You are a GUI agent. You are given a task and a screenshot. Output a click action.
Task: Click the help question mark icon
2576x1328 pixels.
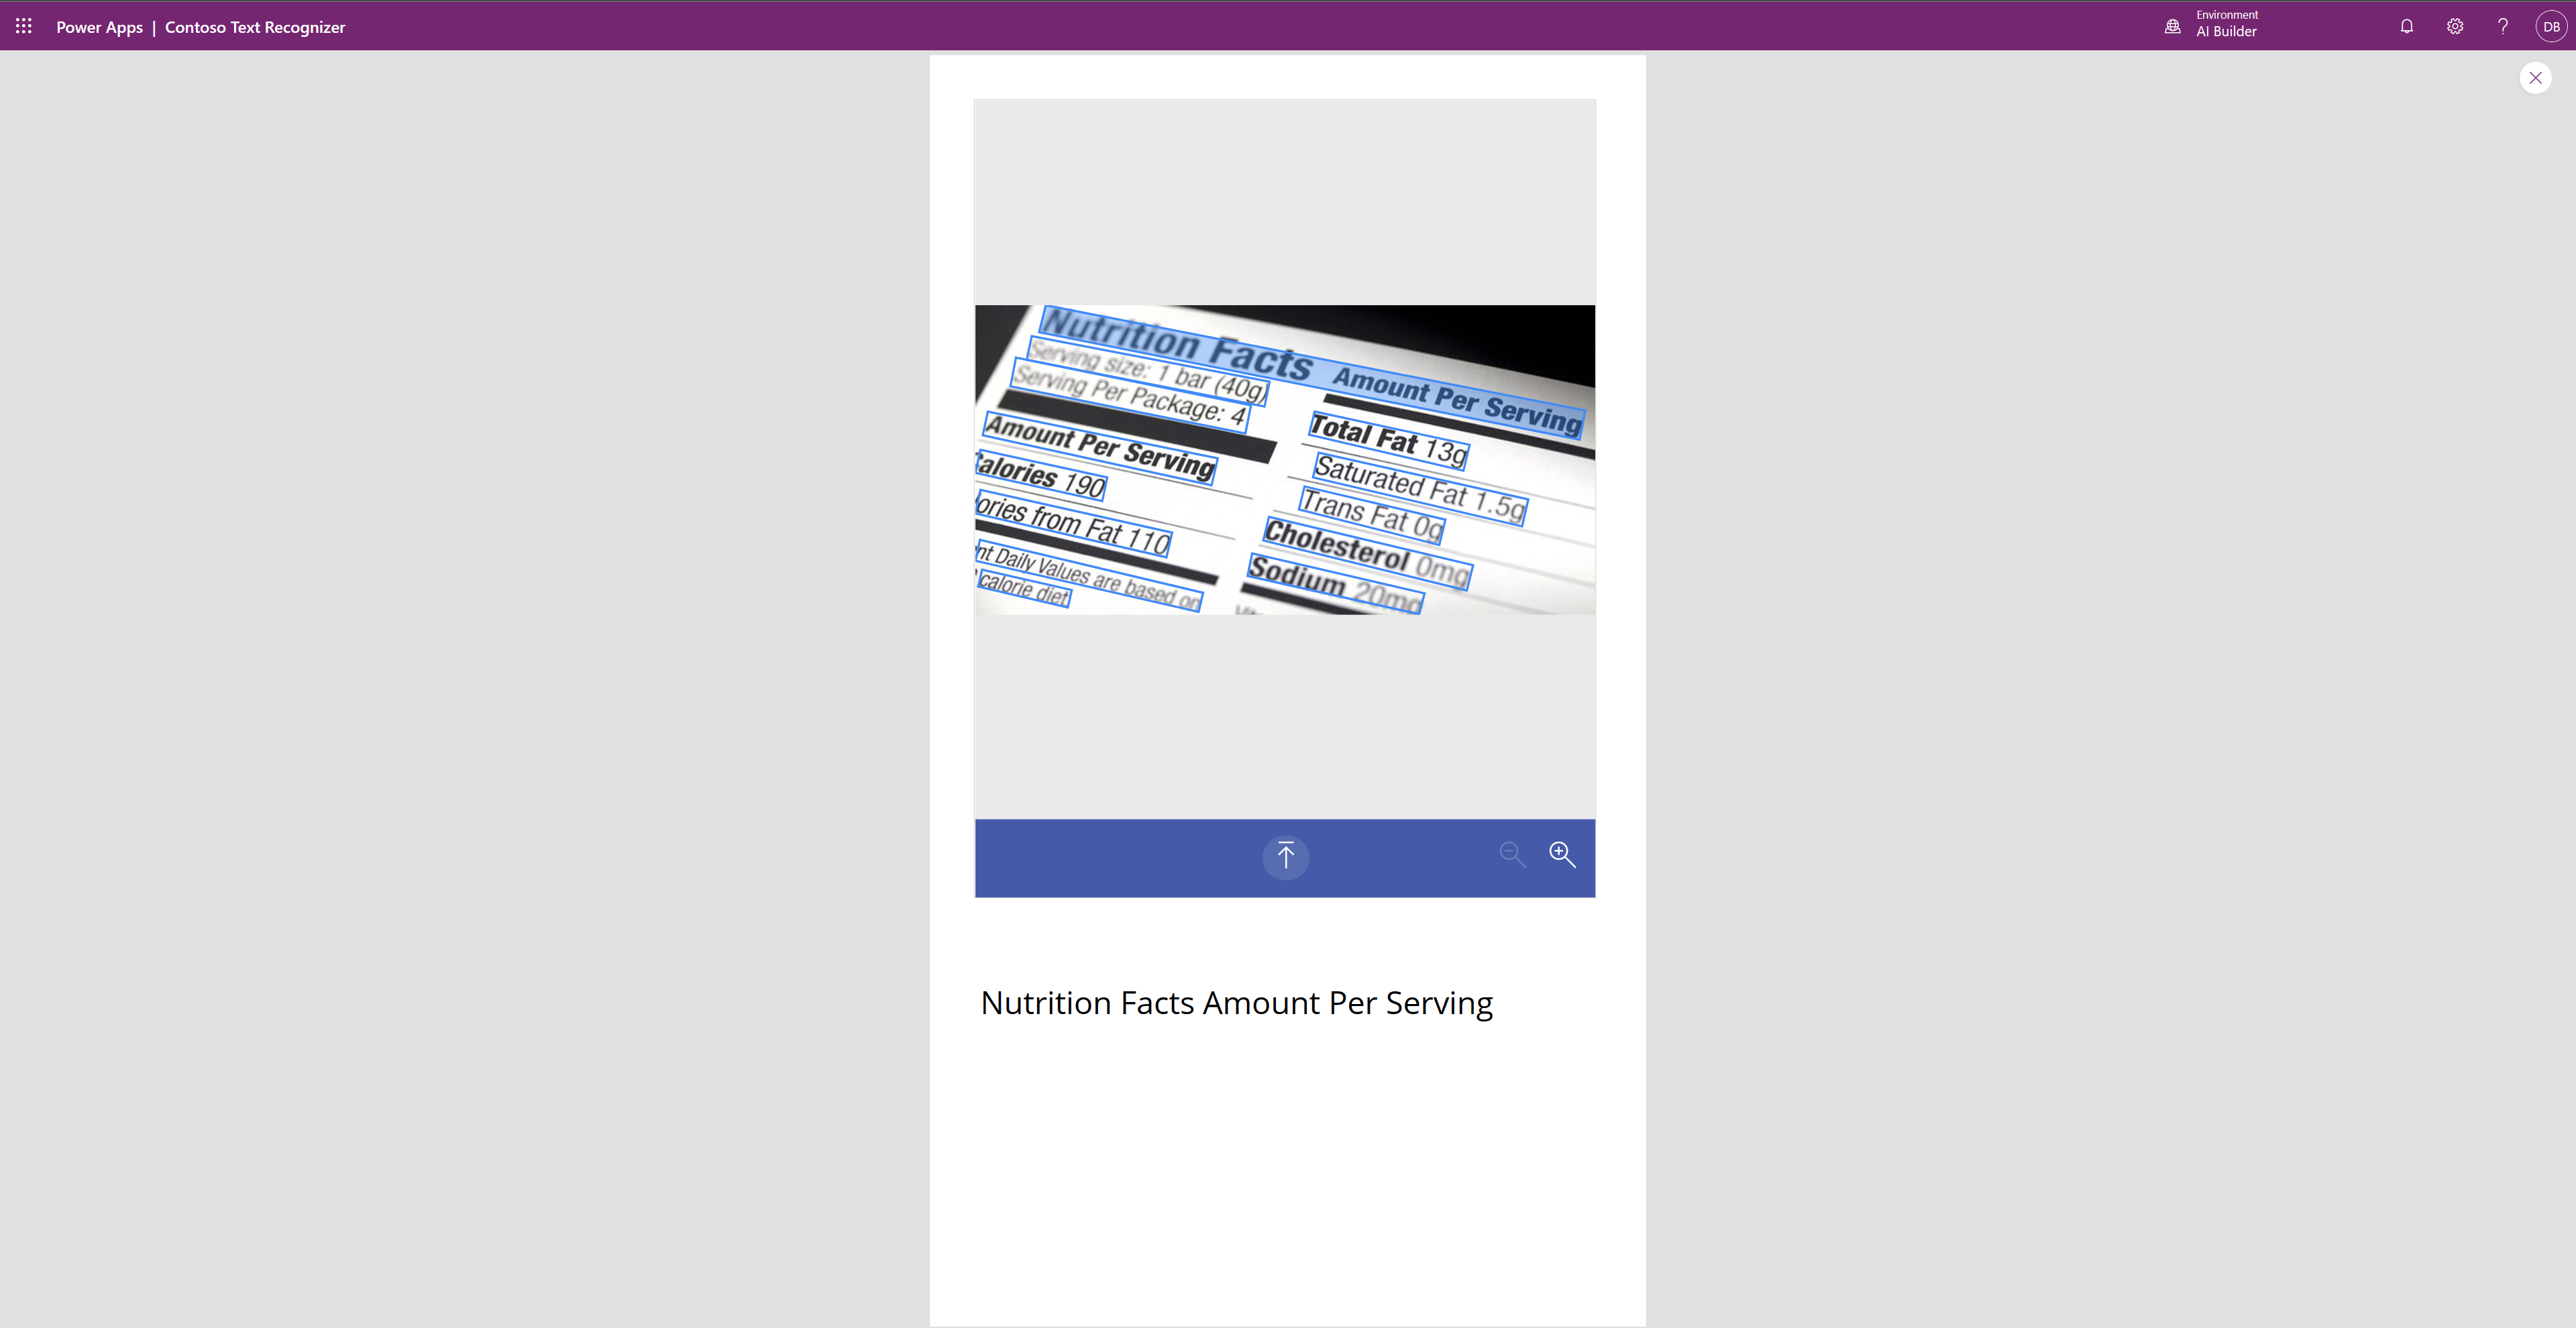(x=2502, y=25)
